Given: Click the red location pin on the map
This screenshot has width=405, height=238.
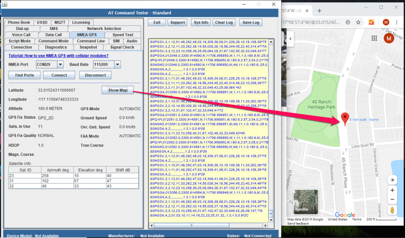Looking at the screenshot, I should click(x=345, y=119).
